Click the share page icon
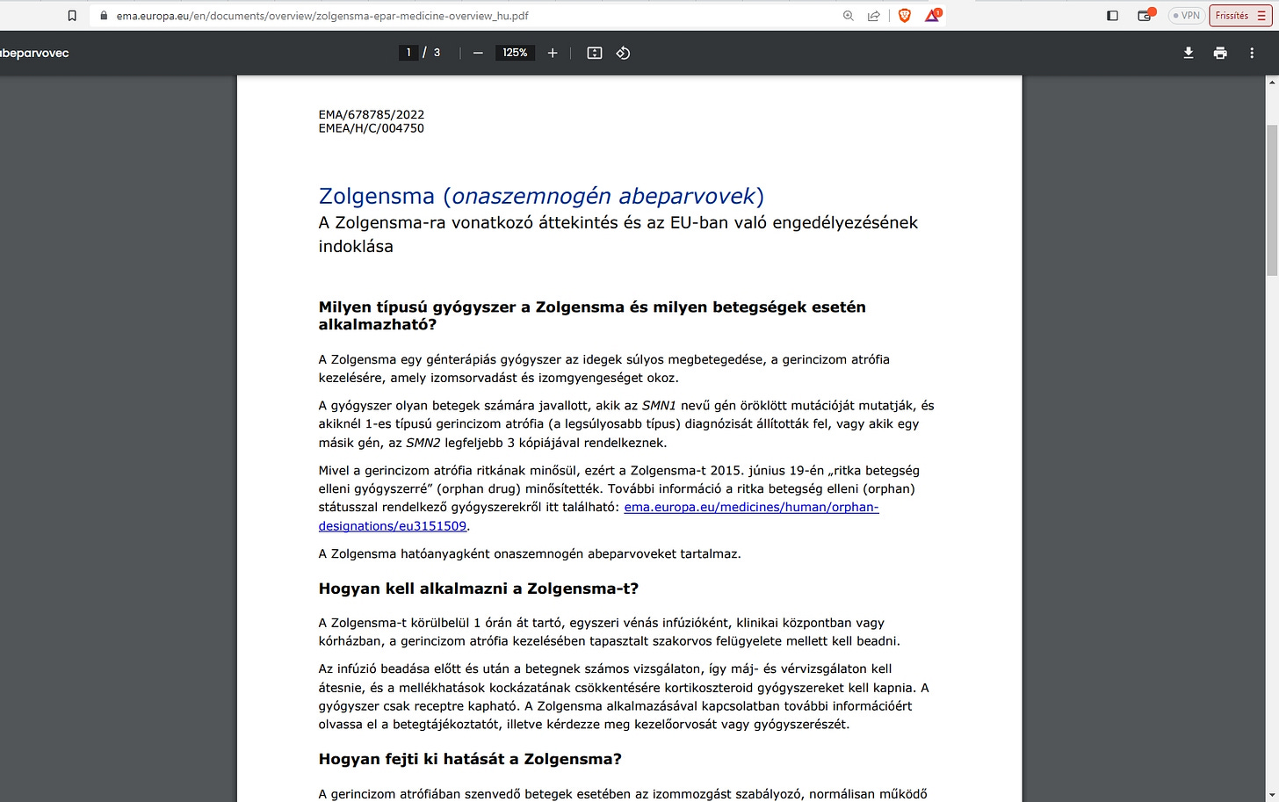The image size is (1279, 802). click(x=873, y=16)
